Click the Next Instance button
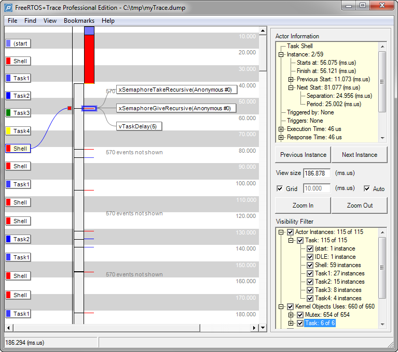Image resolution: width=398 pixels, height=352 pixels. point(359,154)
